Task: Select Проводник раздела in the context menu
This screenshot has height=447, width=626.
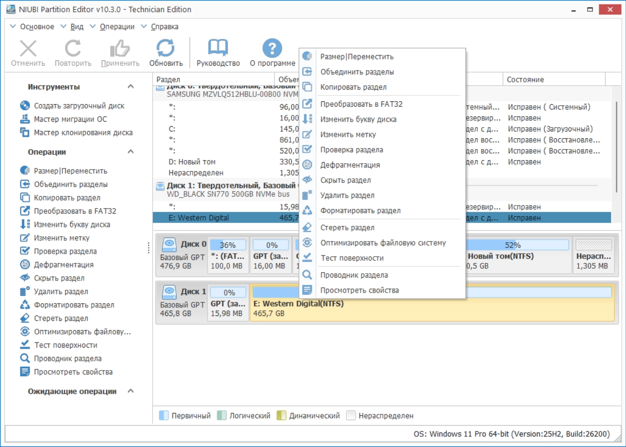Action: 382,275
